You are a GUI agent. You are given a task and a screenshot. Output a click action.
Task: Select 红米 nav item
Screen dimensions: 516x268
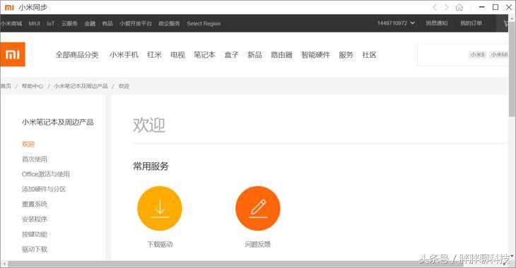tap(154, 55)
